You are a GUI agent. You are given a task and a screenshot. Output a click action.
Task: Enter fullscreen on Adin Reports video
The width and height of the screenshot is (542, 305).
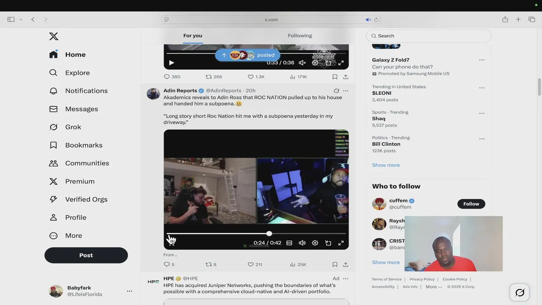click(341, 243)
